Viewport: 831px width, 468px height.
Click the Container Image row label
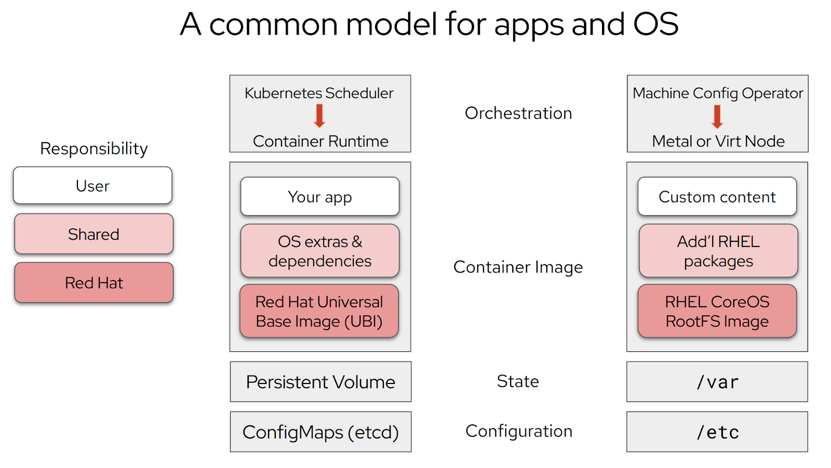point(518,267)
